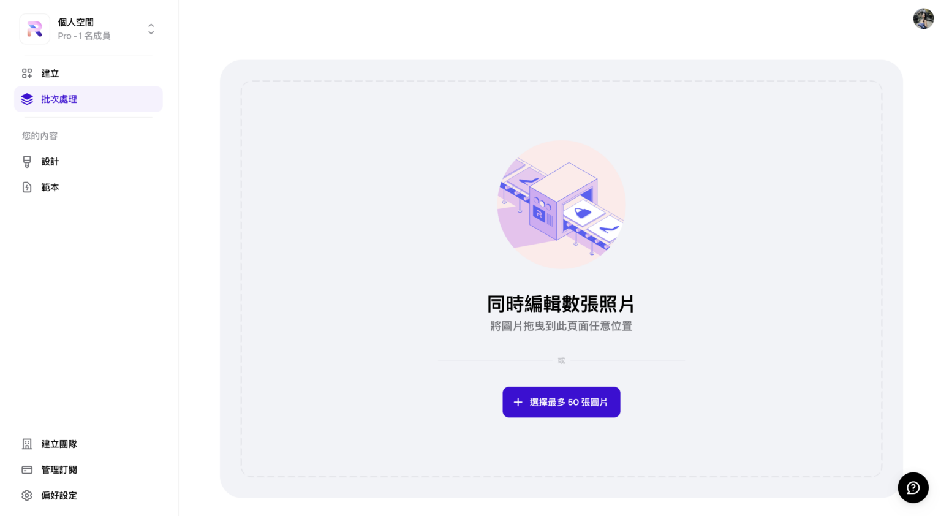Click the 管理訂閱 credit card icon
This screenshot has height=516, width=941.
(27, 470)
